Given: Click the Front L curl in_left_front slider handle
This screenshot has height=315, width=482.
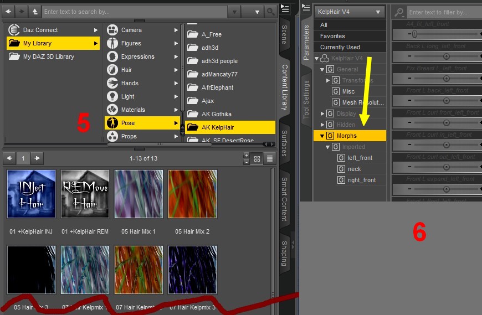Looking at the screenshot, I should [x=447, y=144].
